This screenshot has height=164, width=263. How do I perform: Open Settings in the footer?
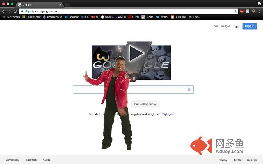(x=252, y=160)
